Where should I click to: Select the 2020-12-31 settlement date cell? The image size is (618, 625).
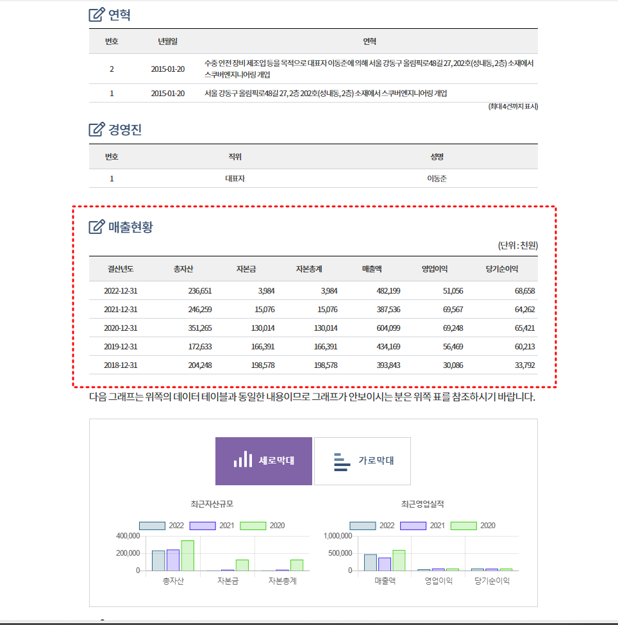[x=121, y=328]
